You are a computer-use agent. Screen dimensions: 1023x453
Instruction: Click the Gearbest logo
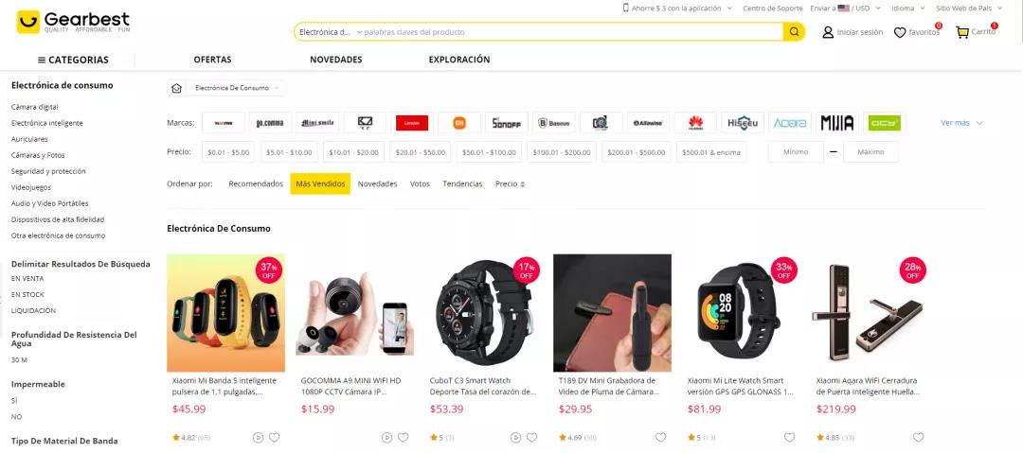[73, 22]
